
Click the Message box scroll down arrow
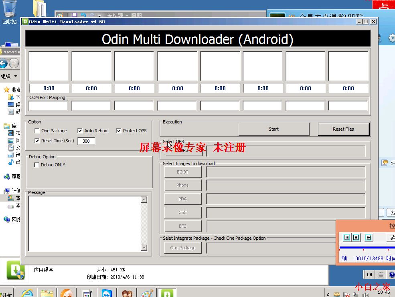144,247
